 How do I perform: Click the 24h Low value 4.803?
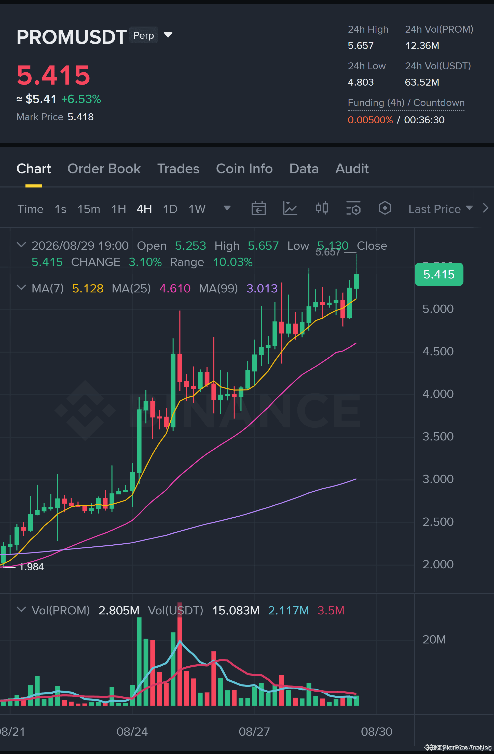coord(361,82)
